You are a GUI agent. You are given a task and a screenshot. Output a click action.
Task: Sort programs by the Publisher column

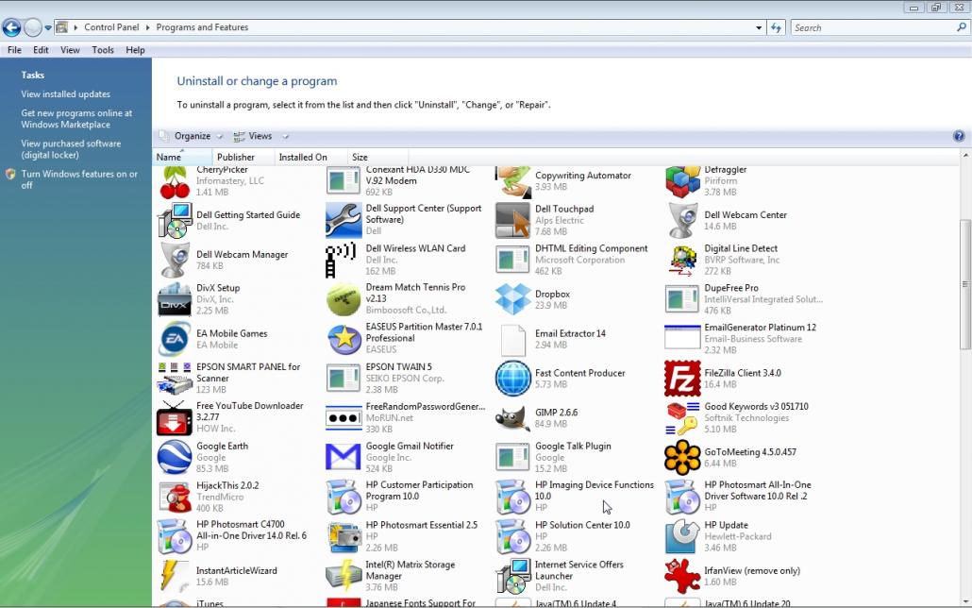(x=243, y=157)
